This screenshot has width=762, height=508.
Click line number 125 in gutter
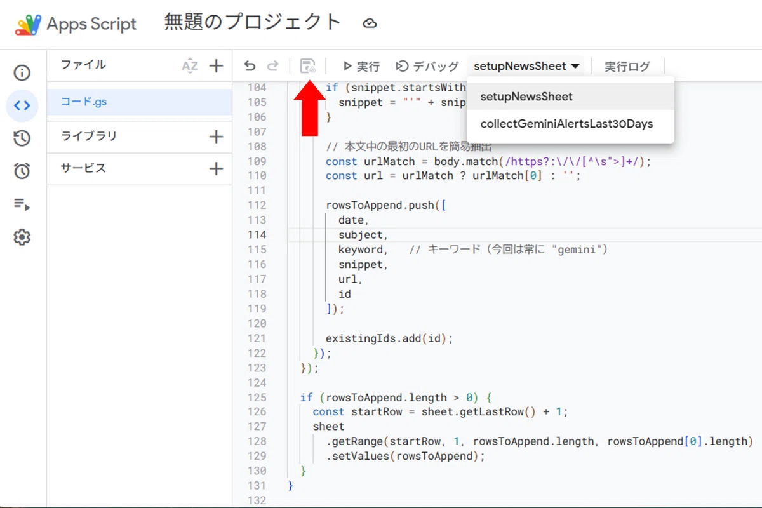point(257,398)
